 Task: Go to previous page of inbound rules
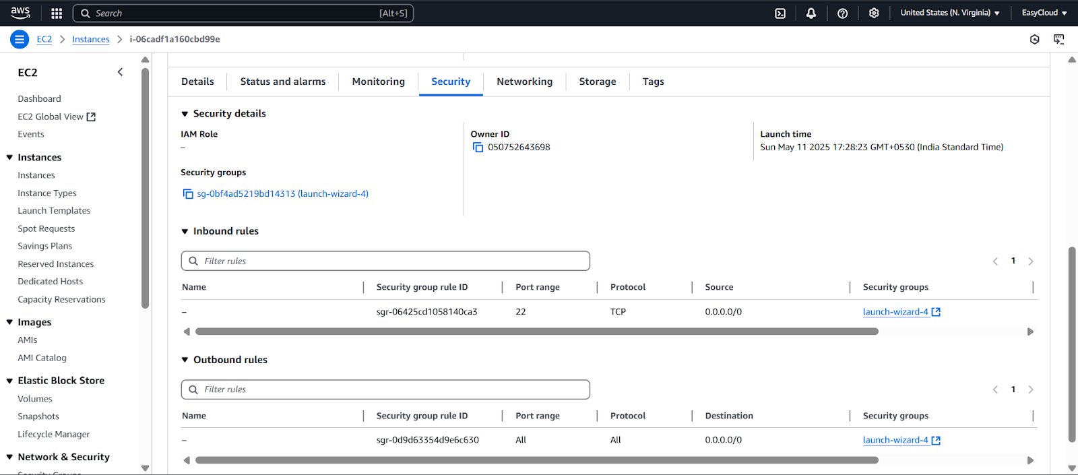[995, 261]
